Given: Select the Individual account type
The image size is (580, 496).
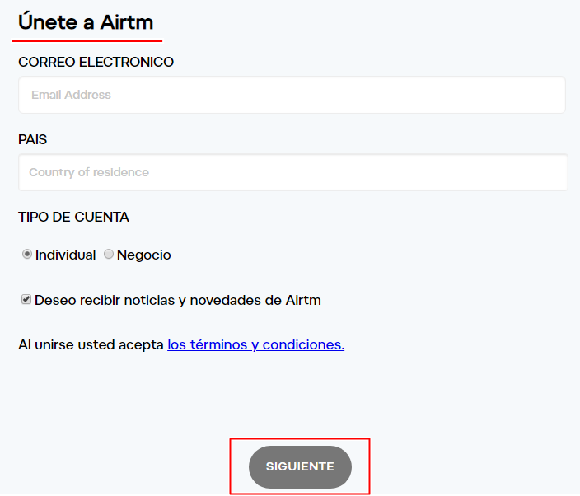Looking at the screenshot, I should tap(26, 254).
